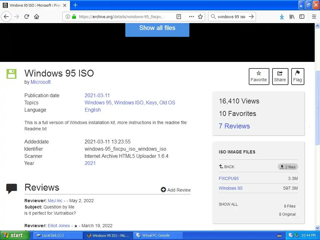Click the search magnifier icon
Viewport: 320px width, 240px height.
coord(213,17)
